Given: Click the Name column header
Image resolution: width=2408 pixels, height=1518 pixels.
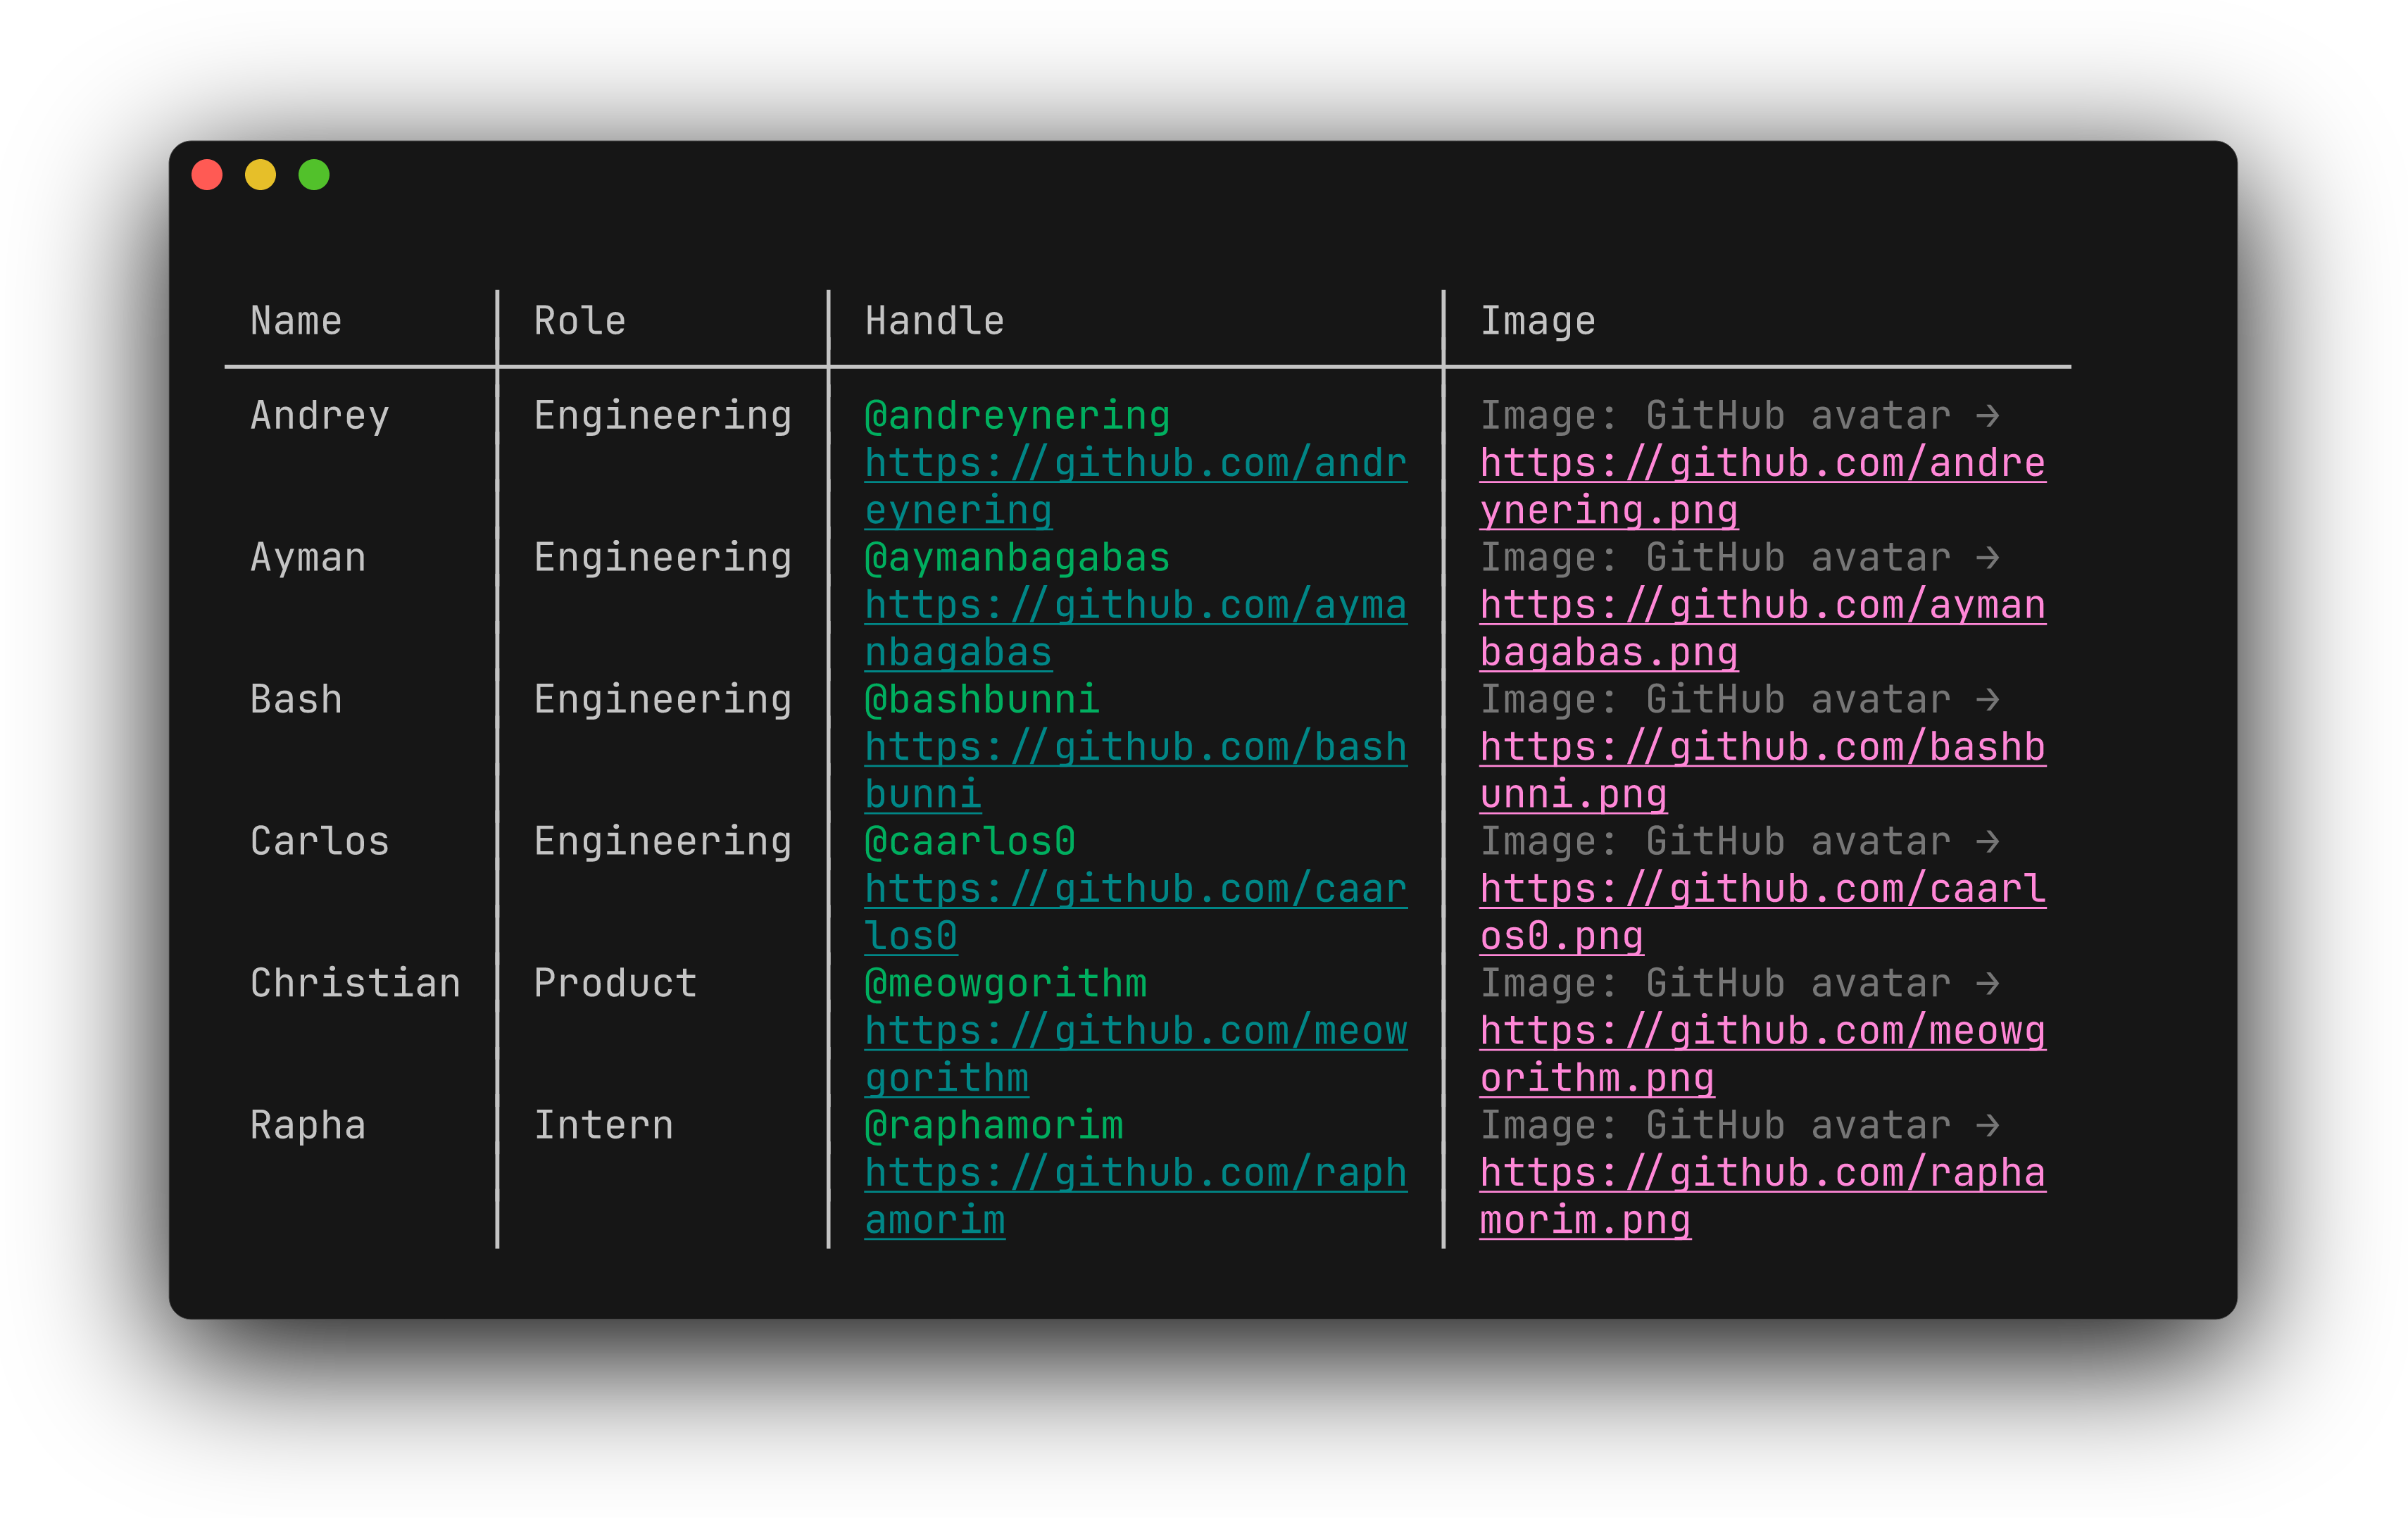Looking at the screenshot, I should [296, 321].
